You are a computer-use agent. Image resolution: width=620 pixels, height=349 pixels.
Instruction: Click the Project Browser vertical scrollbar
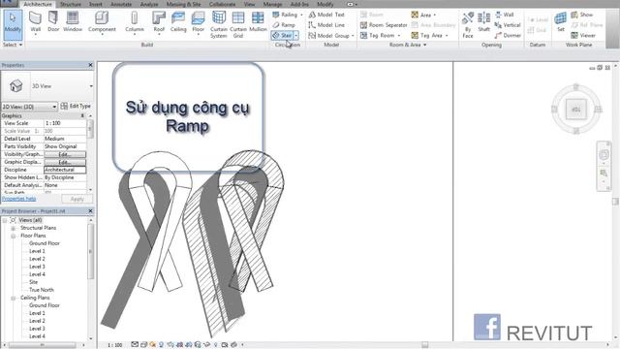coord(91,252)
